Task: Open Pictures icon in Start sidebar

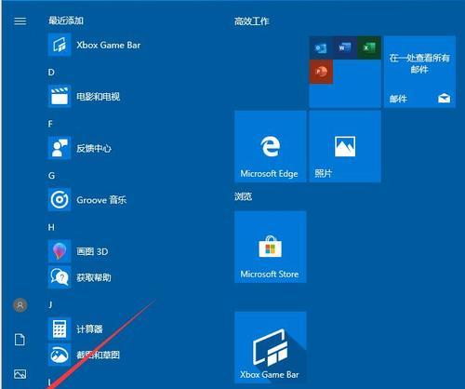Action: coord(20,374)
